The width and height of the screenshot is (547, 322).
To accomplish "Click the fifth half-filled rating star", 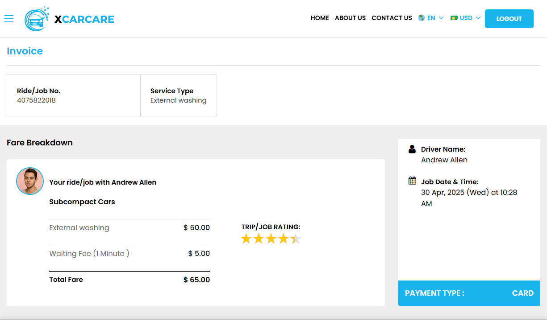I will [296, 239].
